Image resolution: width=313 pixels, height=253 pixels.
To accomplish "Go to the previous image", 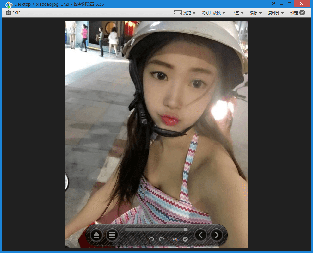I will [200, 235].
